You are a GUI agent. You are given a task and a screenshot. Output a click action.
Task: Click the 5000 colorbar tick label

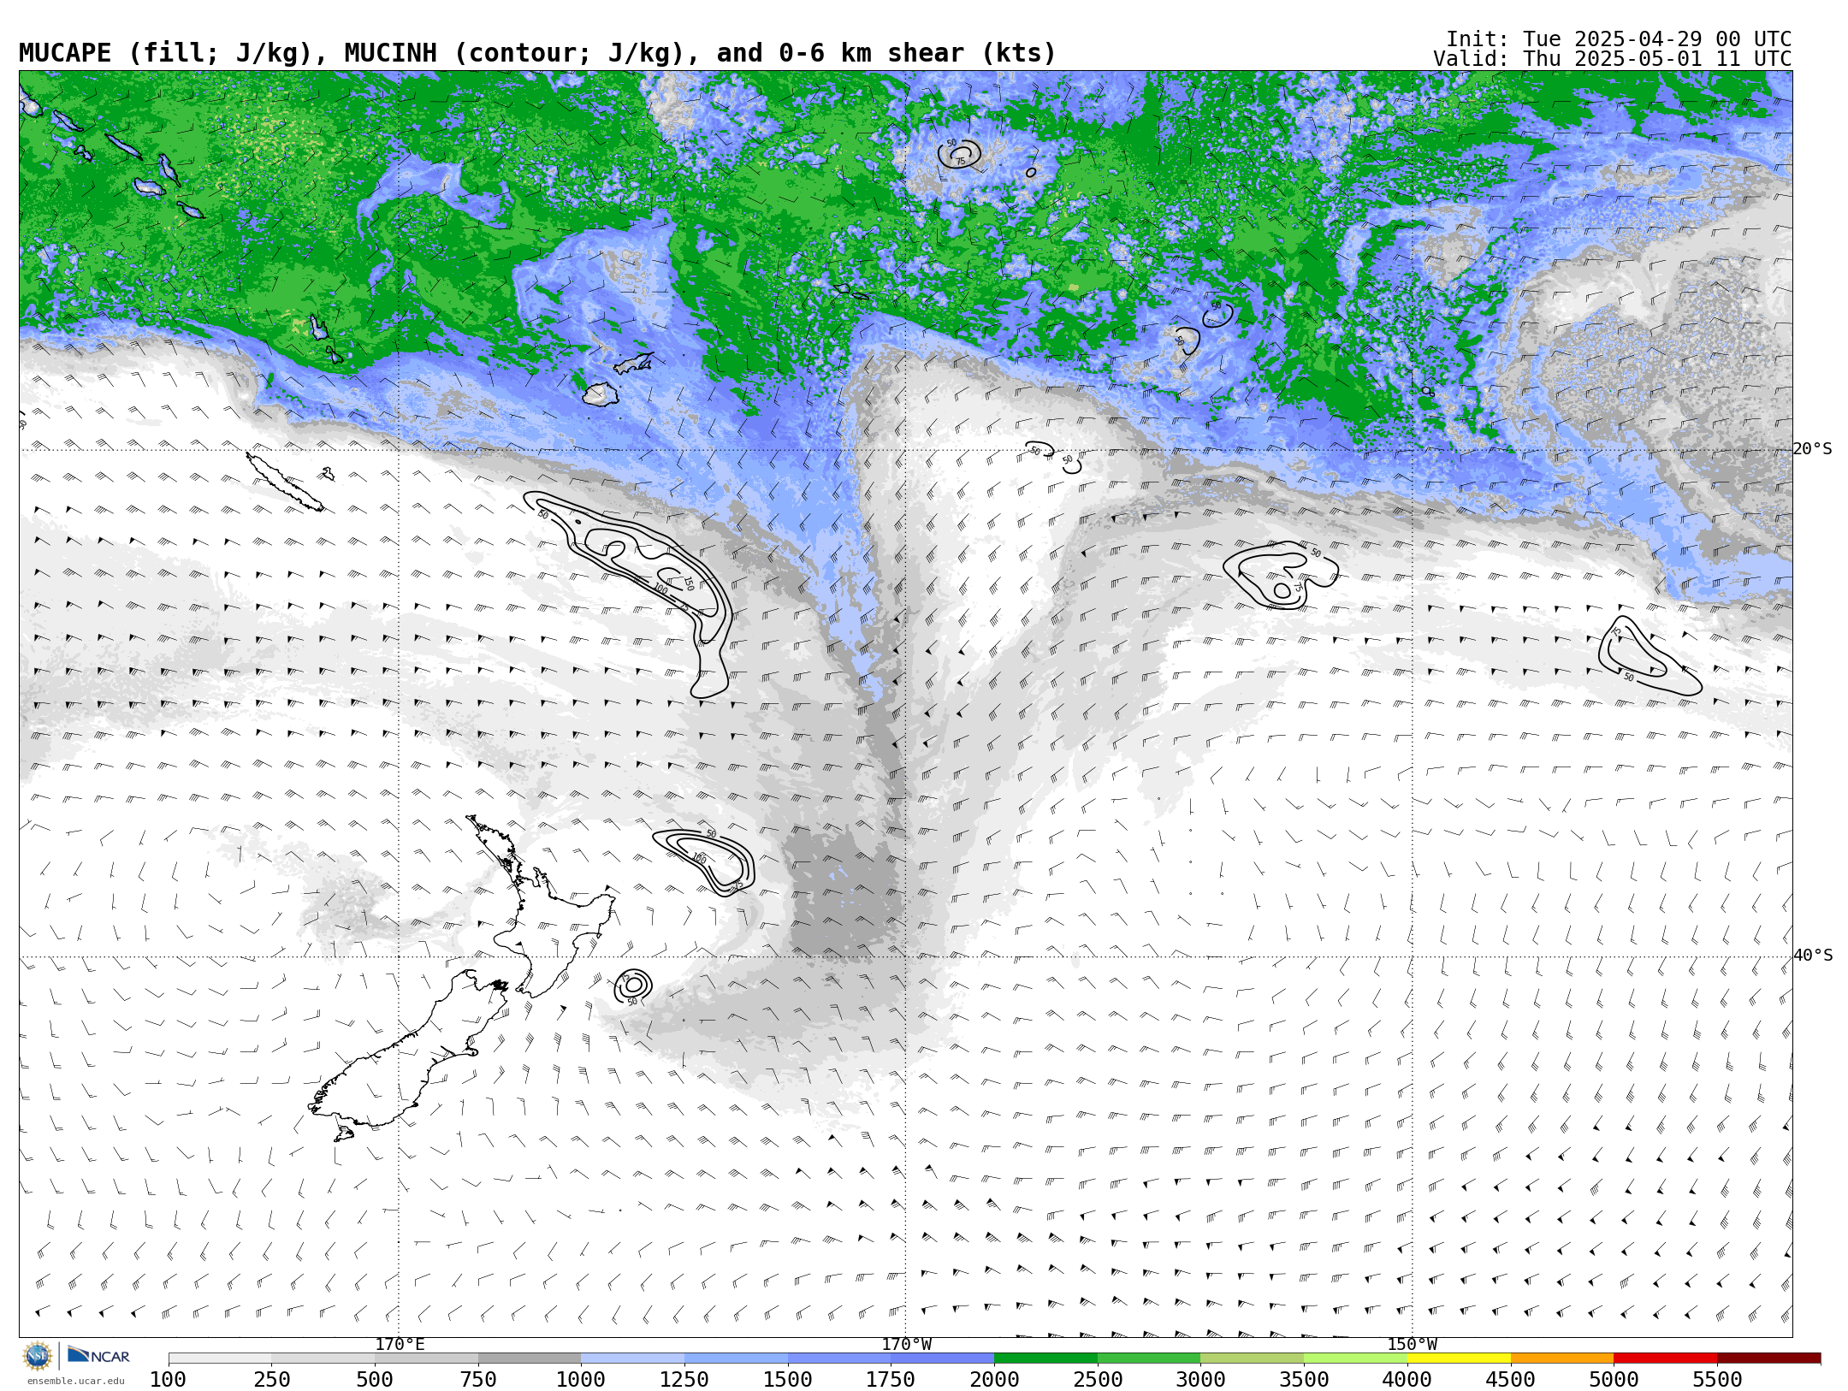pyautogui.click(x=1614, y=1379)
